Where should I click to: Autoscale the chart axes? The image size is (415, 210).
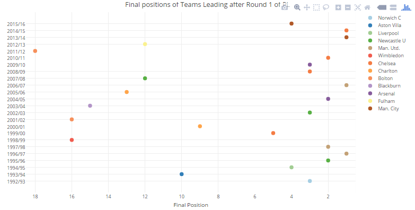[358, 7]
